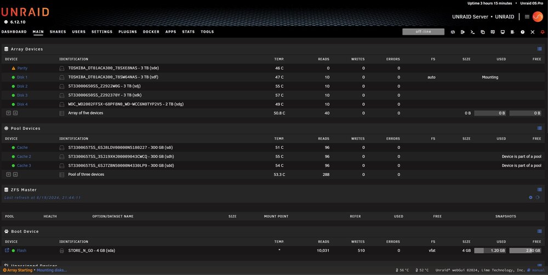
Task: Click the drive icon beside Disk 1 identification
Action: [x=62, y=77]
